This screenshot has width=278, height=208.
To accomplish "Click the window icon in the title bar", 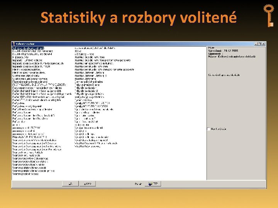I will click(14, 44).
